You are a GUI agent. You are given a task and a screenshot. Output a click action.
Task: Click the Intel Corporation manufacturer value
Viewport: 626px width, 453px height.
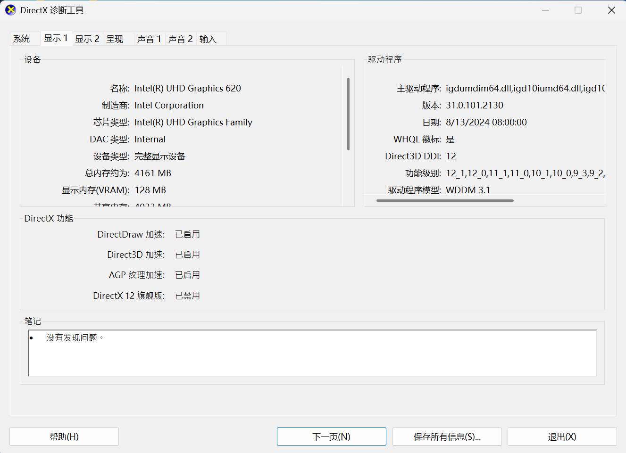[x=169, y=105]
